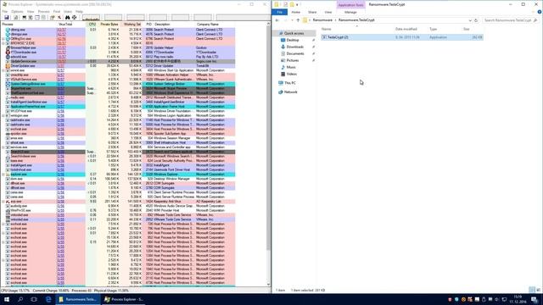
Task: Select the UpdateService.exe process row
Action: 118,61
